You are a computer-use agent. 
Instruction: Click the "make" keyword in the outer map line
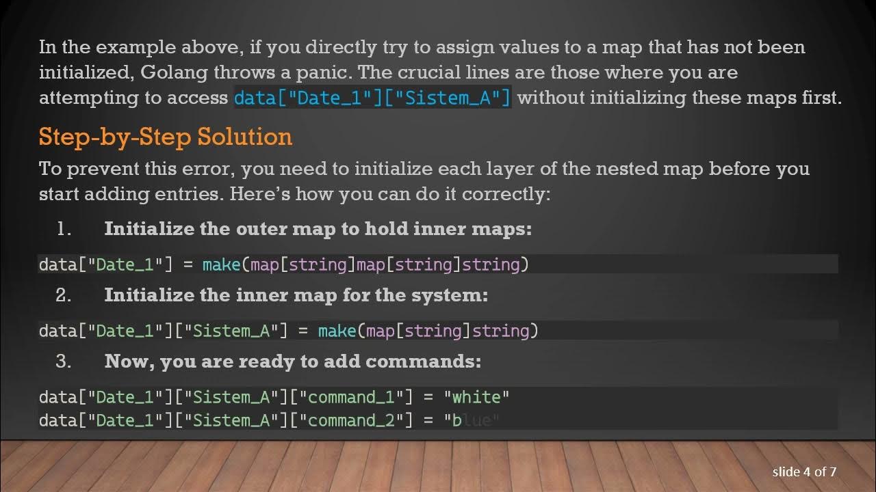point(221,264)
